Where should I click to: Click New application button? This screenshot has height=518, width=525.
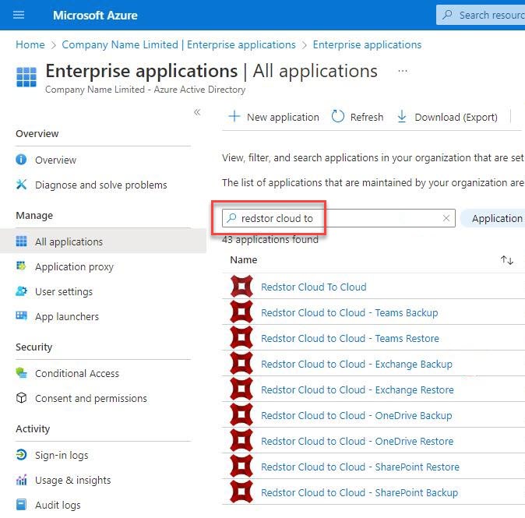(x=273, y=117)
